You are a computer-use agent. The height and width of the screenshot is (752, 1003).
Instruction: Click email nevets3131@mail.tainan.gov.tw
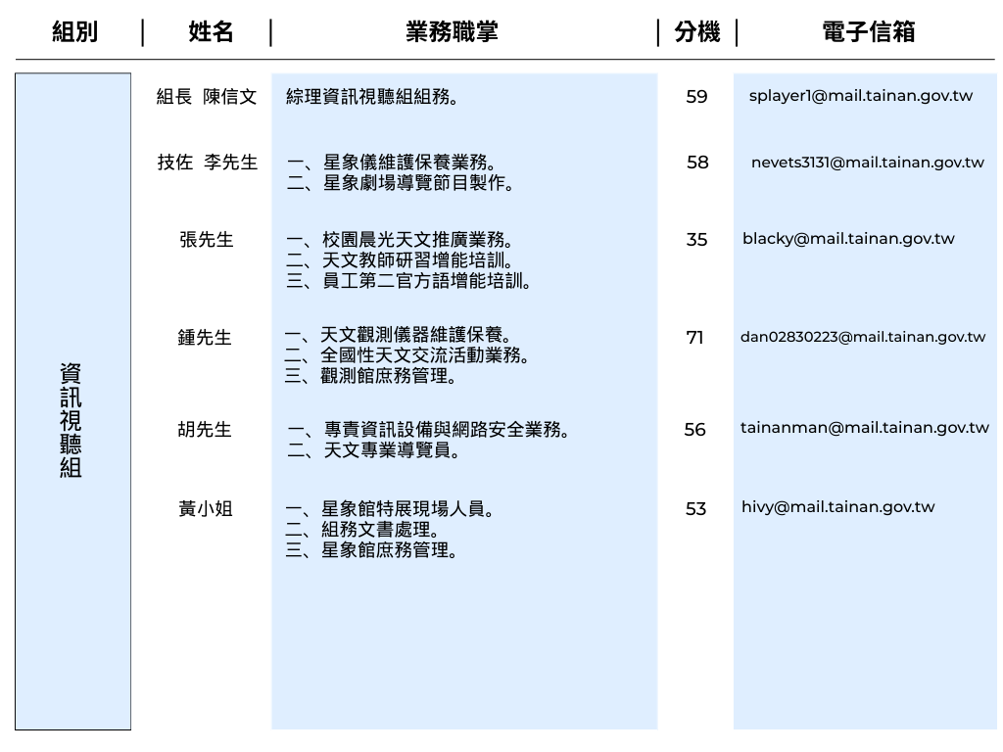(x=868, y=163)
